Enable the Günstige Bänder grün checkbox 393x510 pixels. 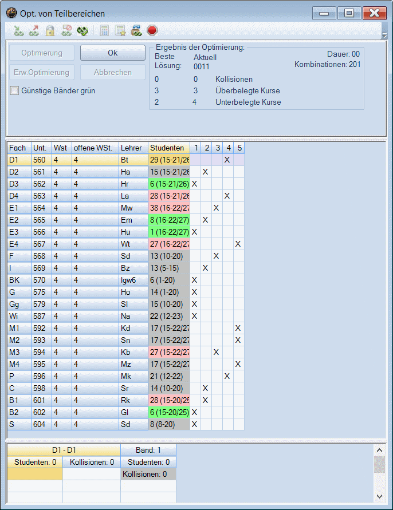[15, 90]
